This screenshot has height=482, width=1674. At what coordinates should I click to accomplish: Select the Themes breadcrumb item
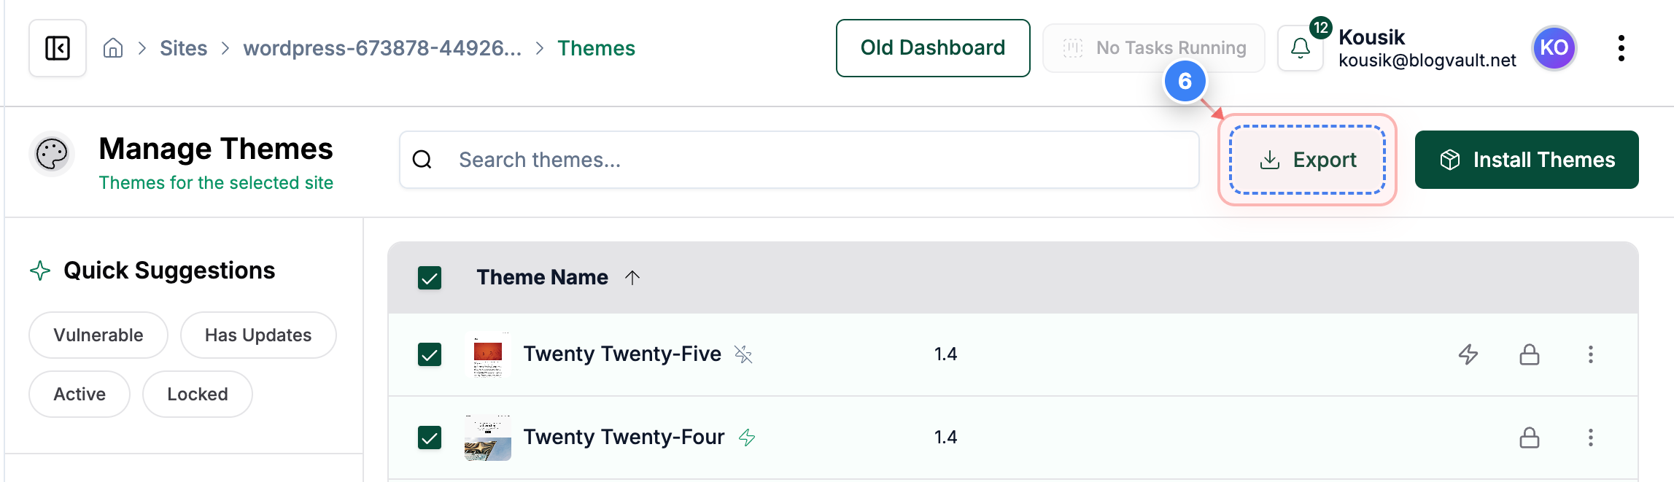click(x=597, y=48)
